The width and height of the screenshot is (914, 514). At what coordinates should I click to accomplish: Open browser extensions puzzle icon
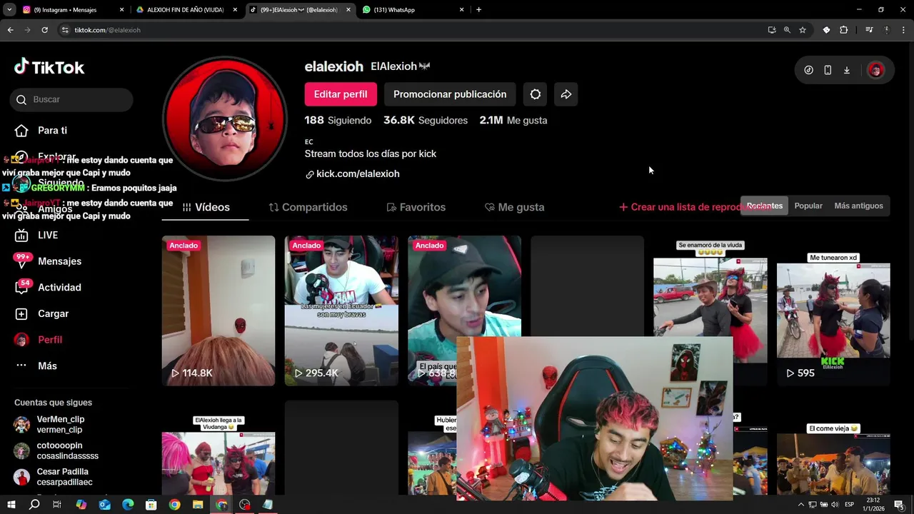(843, 30)
